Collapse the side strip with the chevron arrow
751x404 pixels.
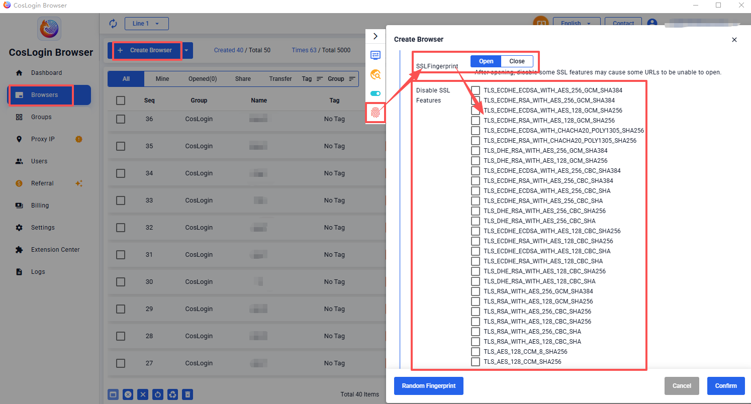[375, 36]
